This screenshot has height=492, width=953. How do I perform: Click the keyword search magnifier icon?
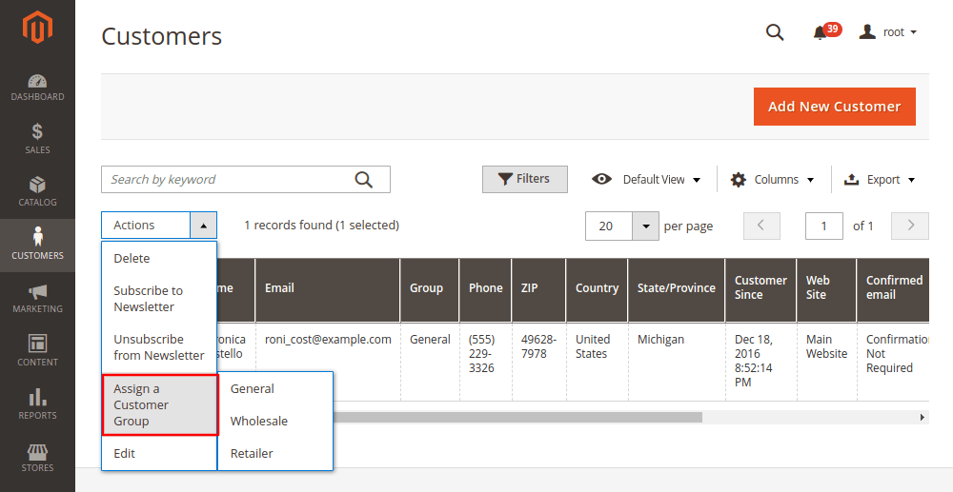point(363,180)
